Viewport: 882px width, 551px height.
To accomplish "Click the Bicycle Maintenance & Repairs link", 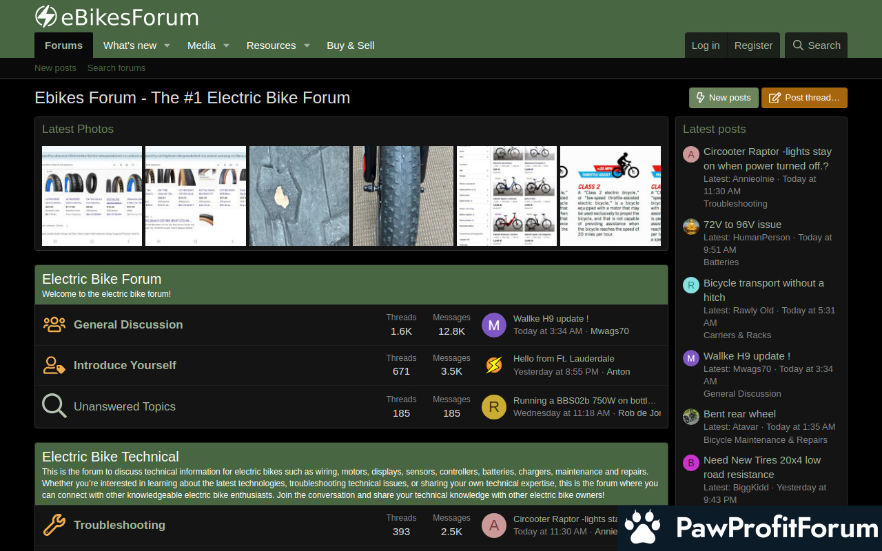I will coord(766,439).
